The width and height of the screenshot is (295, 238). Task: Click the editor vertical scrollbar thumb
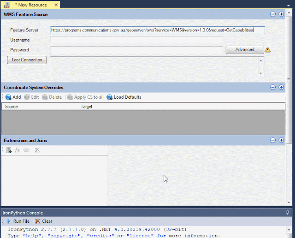pyautogui.click(x=289, y=80)
